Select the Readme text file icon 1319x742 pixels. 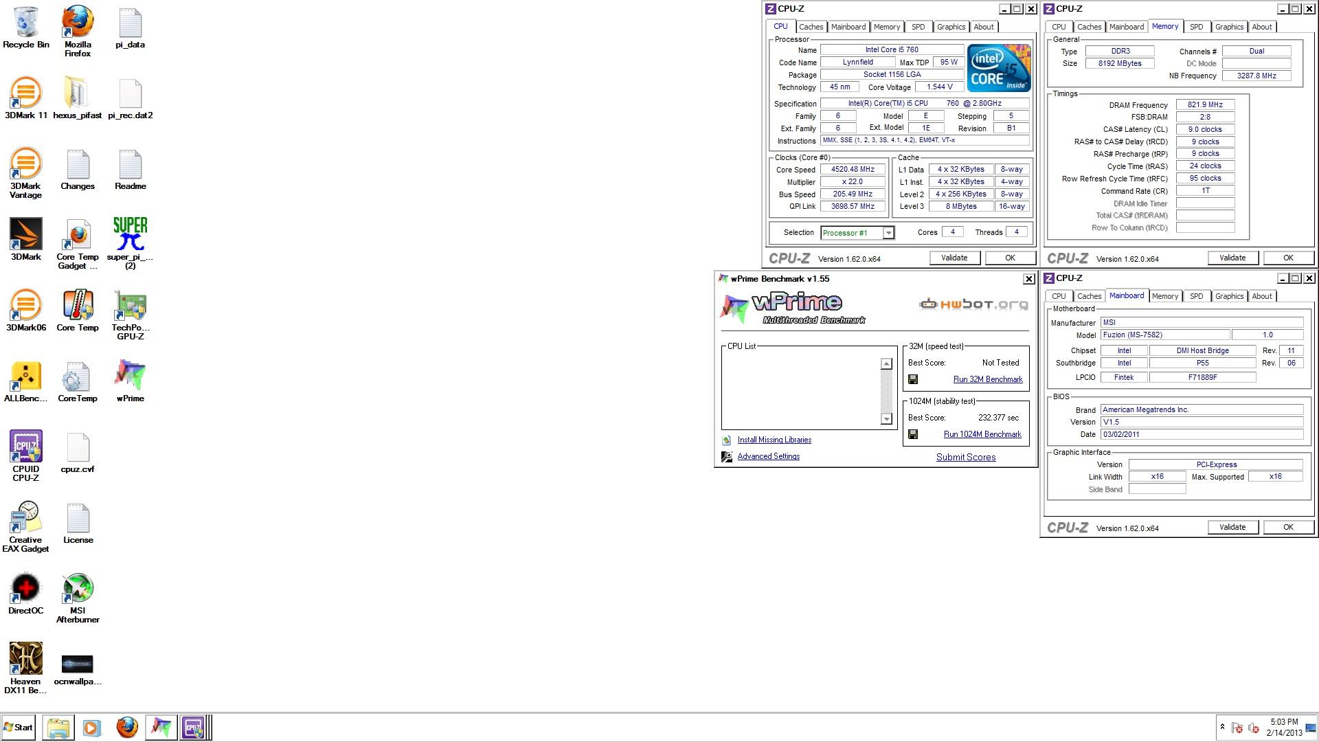pyautogui.click(x=130, y=169)
